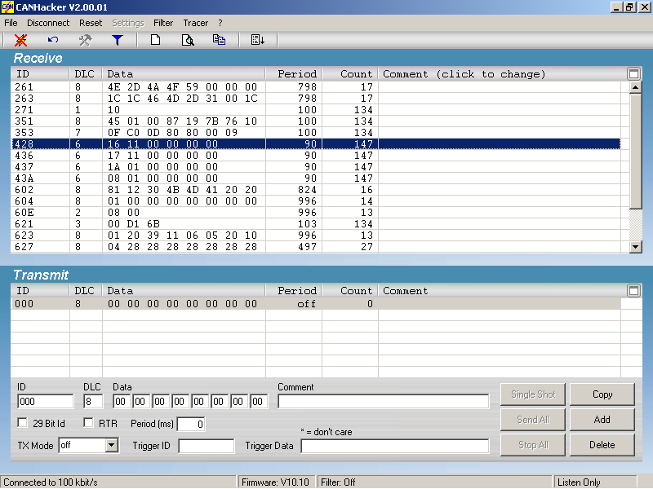Screen dimensions: 653x489
Task: Click the Receive table Period column header
Action: (294, 74)
